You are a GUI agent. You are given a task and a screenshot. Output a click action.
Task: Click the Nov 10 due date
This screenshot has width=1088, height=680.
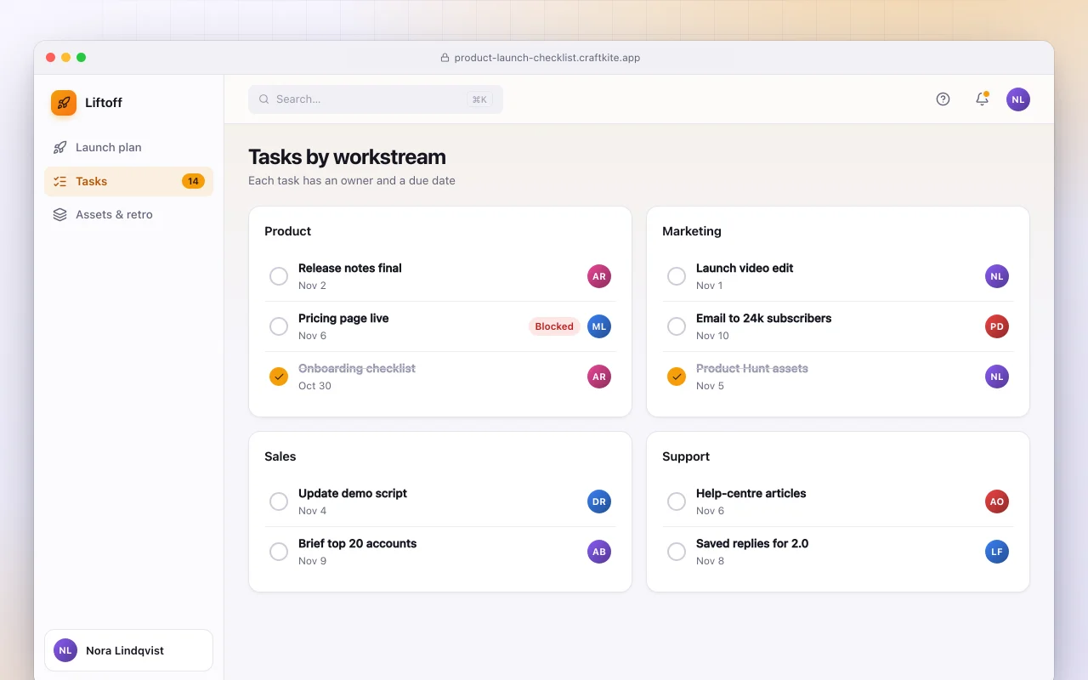712,336
